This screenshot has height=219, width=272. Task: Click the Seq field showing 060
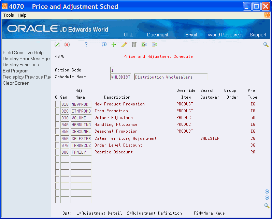[x=65, y=139]
